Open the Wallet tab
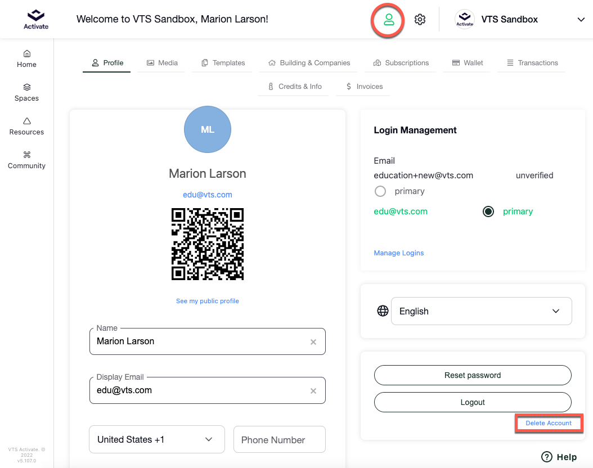The height and width of the screenshot is (468, 593). click(x=467, y=63)
